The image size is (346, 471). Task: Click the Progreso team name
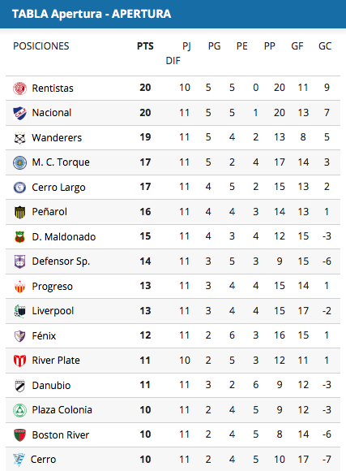(x=53, y=287)
